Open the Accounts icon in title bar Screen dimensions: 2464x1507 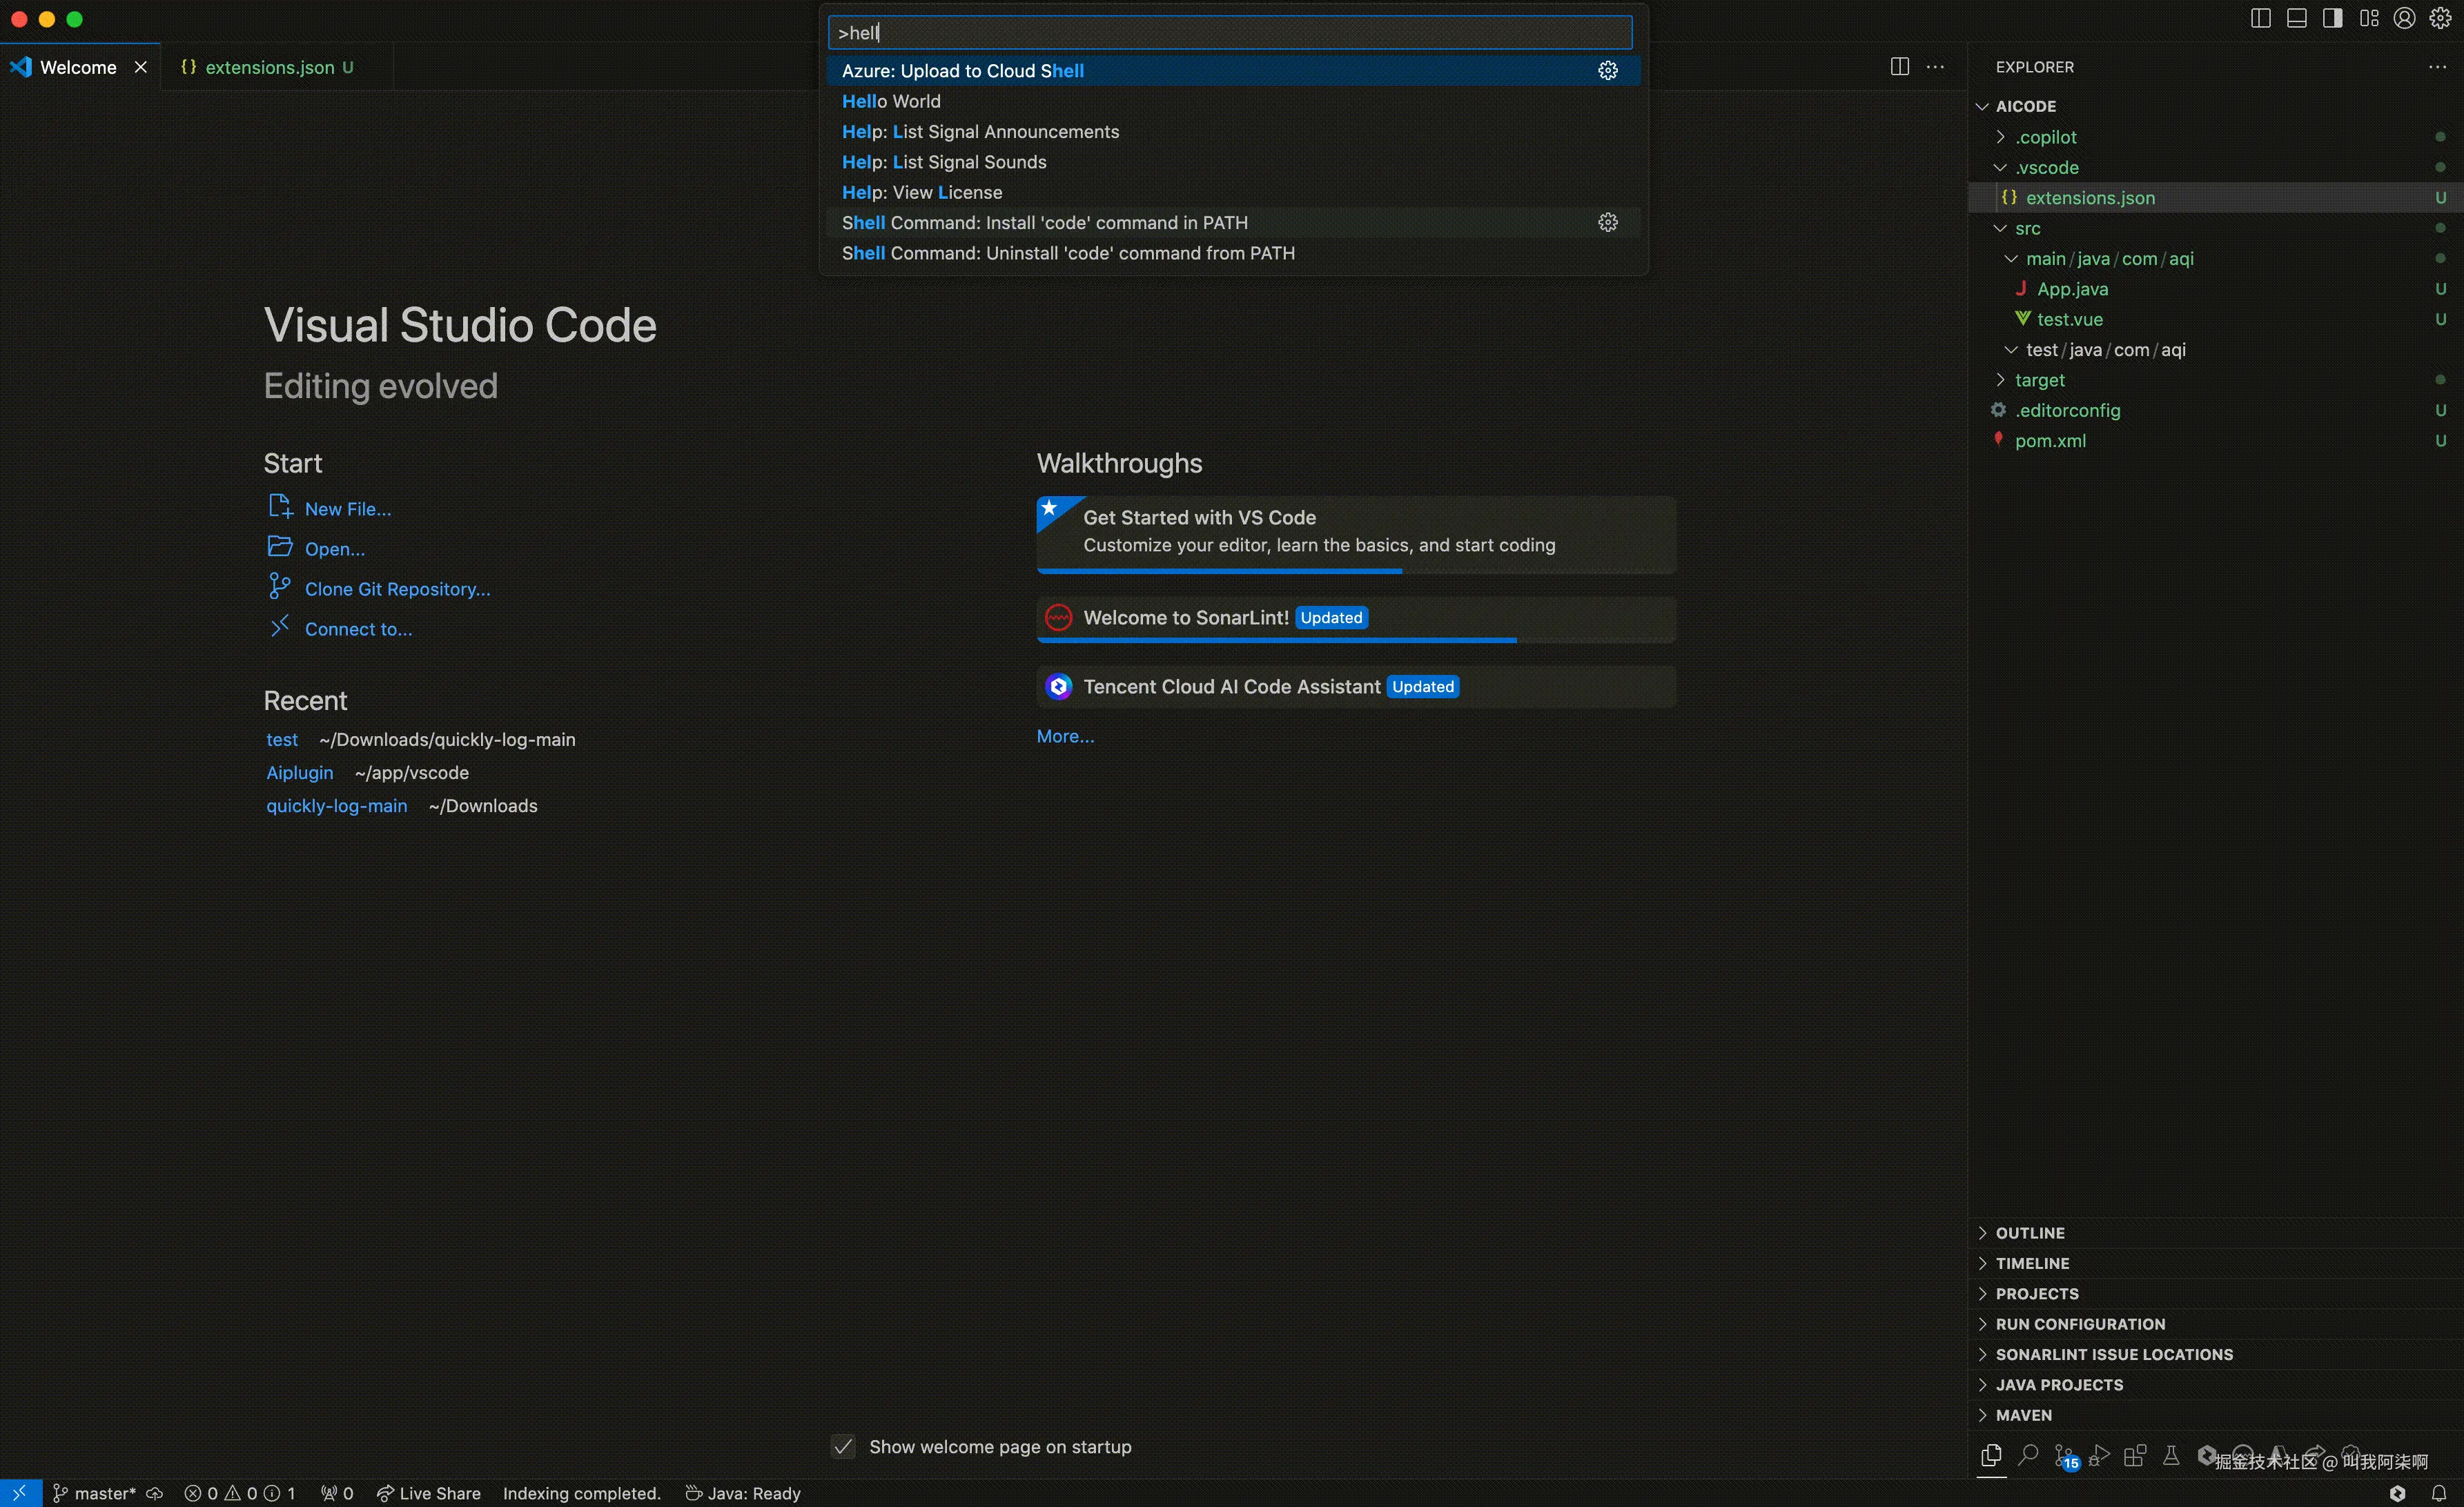[x=2405, y=18]
